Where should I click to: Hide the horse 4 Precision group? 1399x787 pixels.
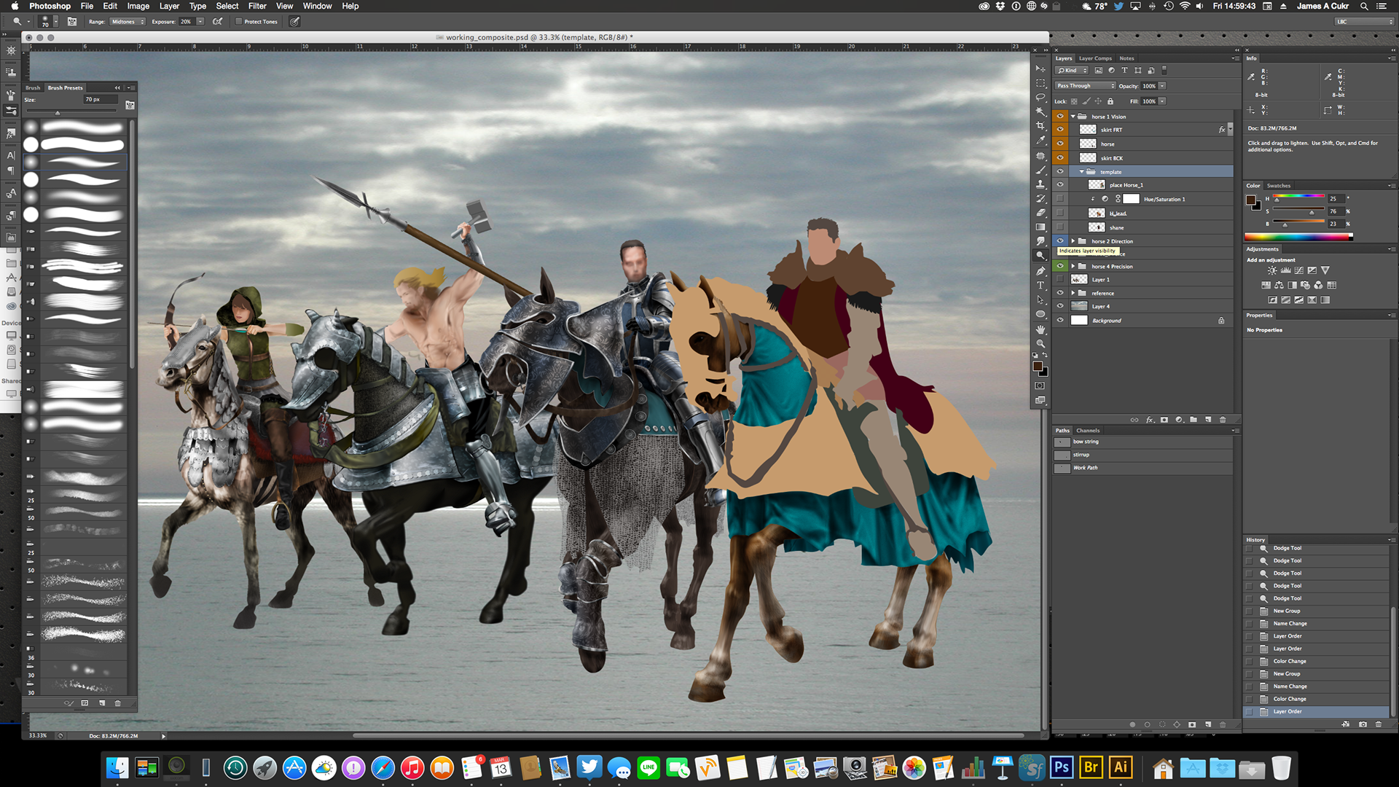pyautogui.click(x=1060, y=266)
